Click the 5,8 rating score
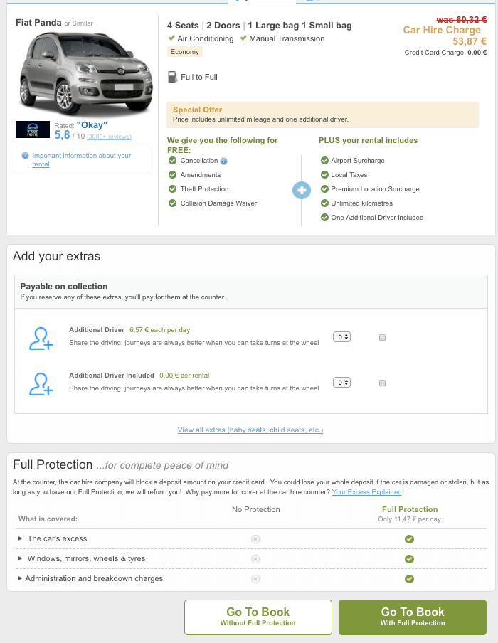Screen dimensions: 498x643 tap(63, 135)
